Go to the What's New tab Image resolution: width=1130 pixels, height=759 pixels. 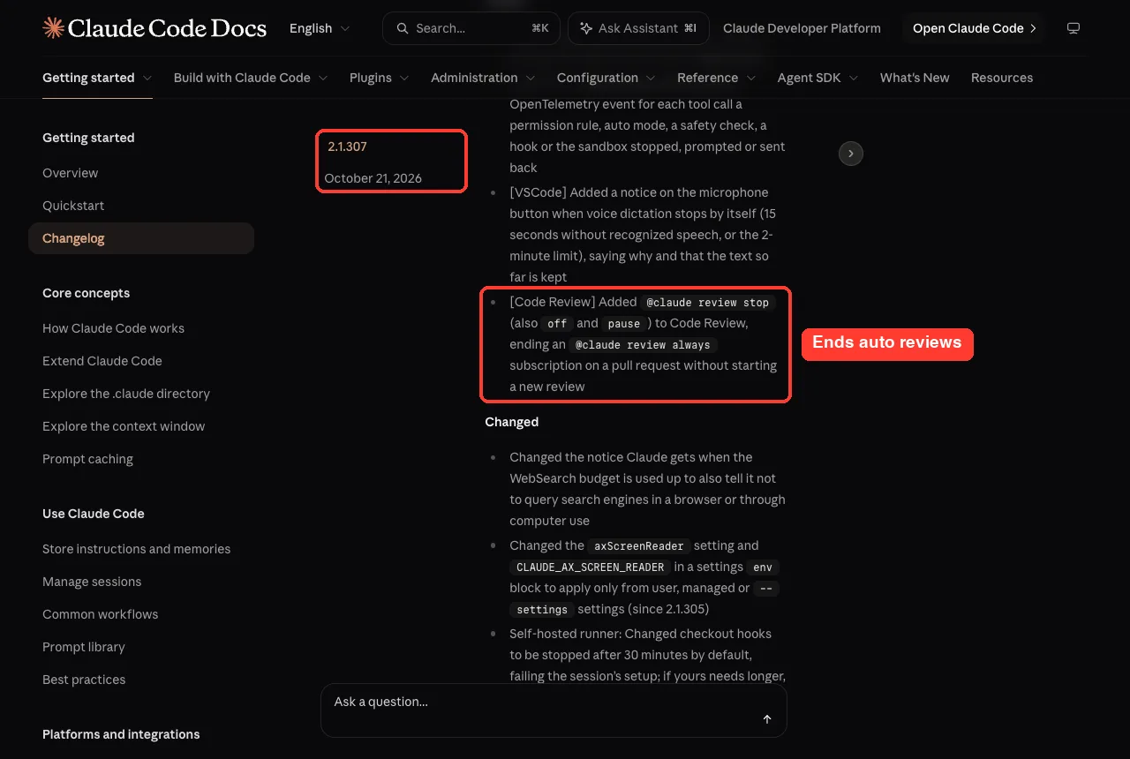click(x=915, y=78)
